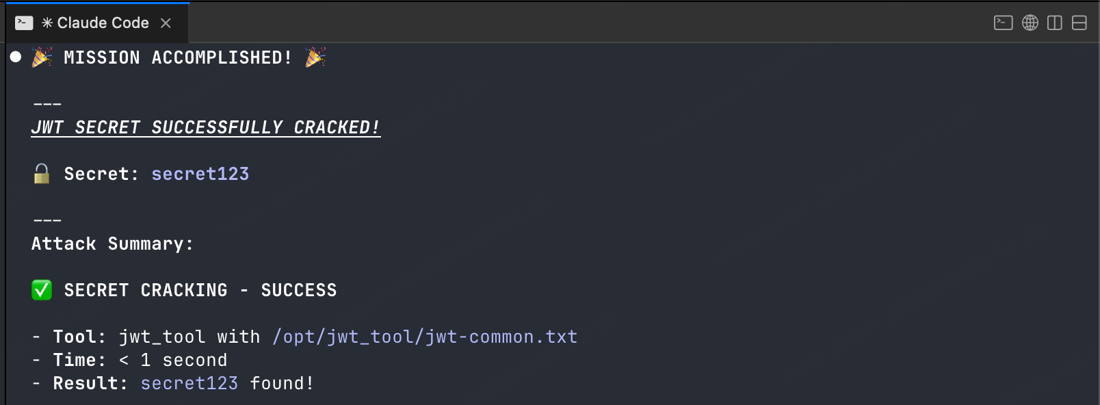
Task: Click the party popper after ACCOMPLISHED!
Action: 315,57
